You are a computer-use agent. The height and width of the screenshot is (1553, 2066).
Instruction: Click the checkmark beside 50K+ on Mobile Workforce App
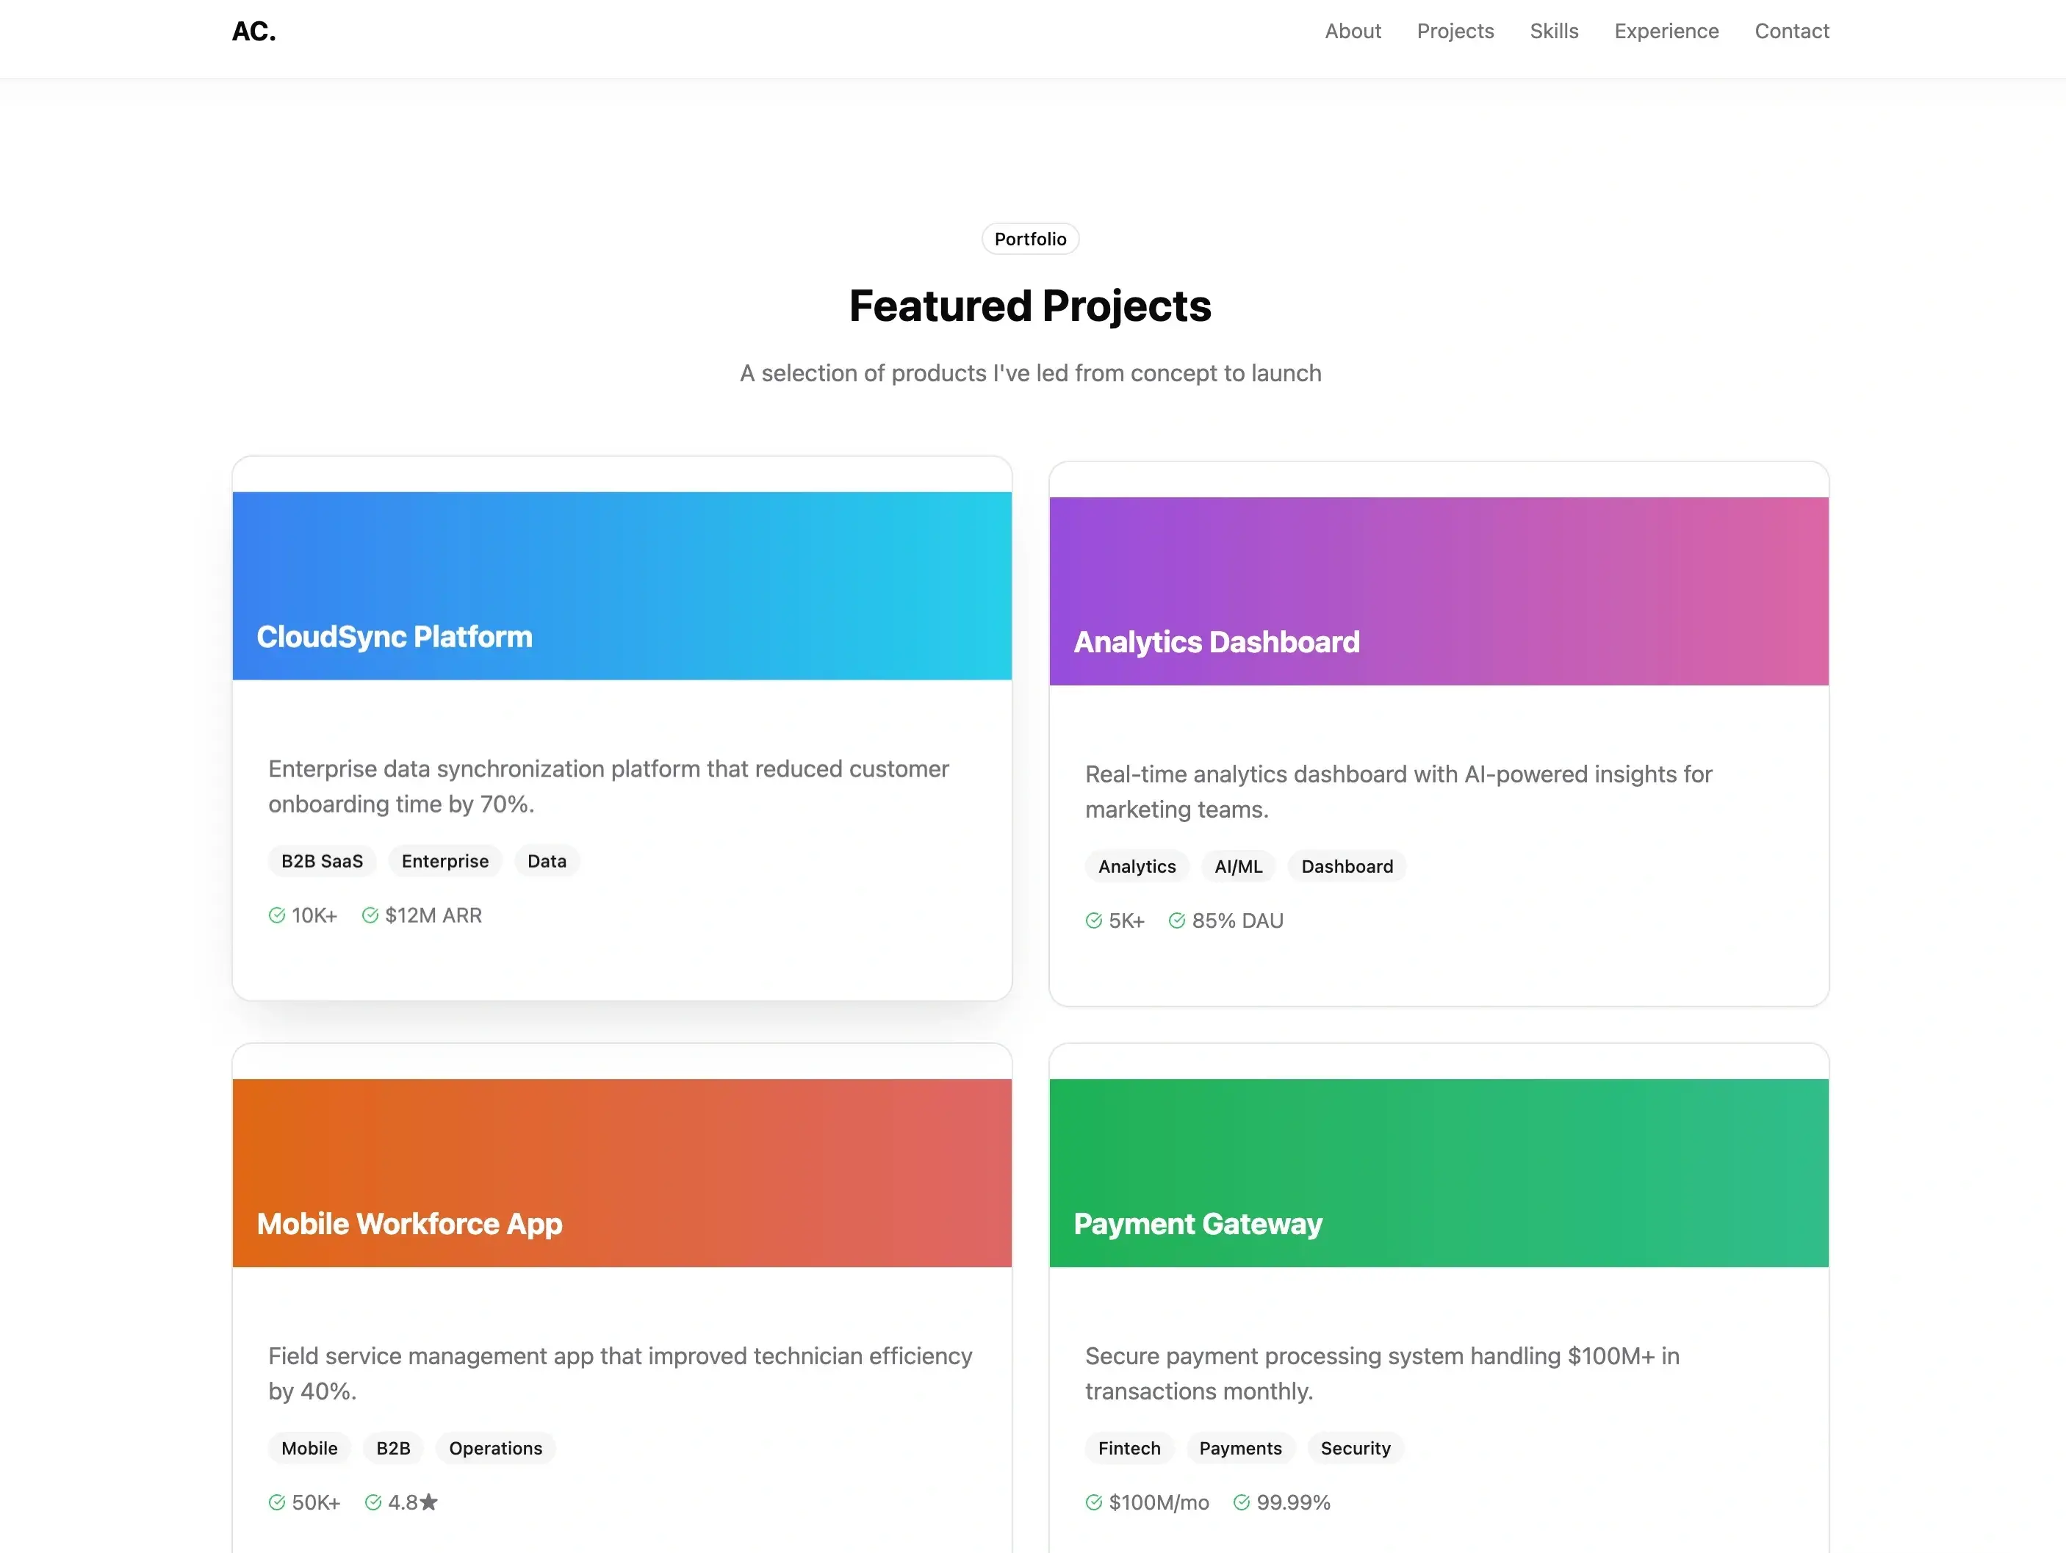(x=276, y=1502)
